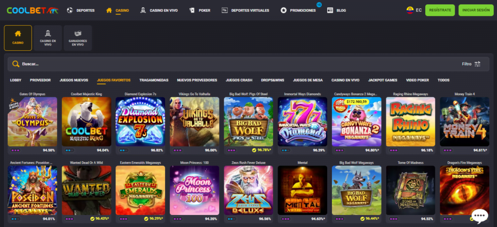Go to Deportes menu
This screenshot has height=227, width=497.
click(85, 11)
